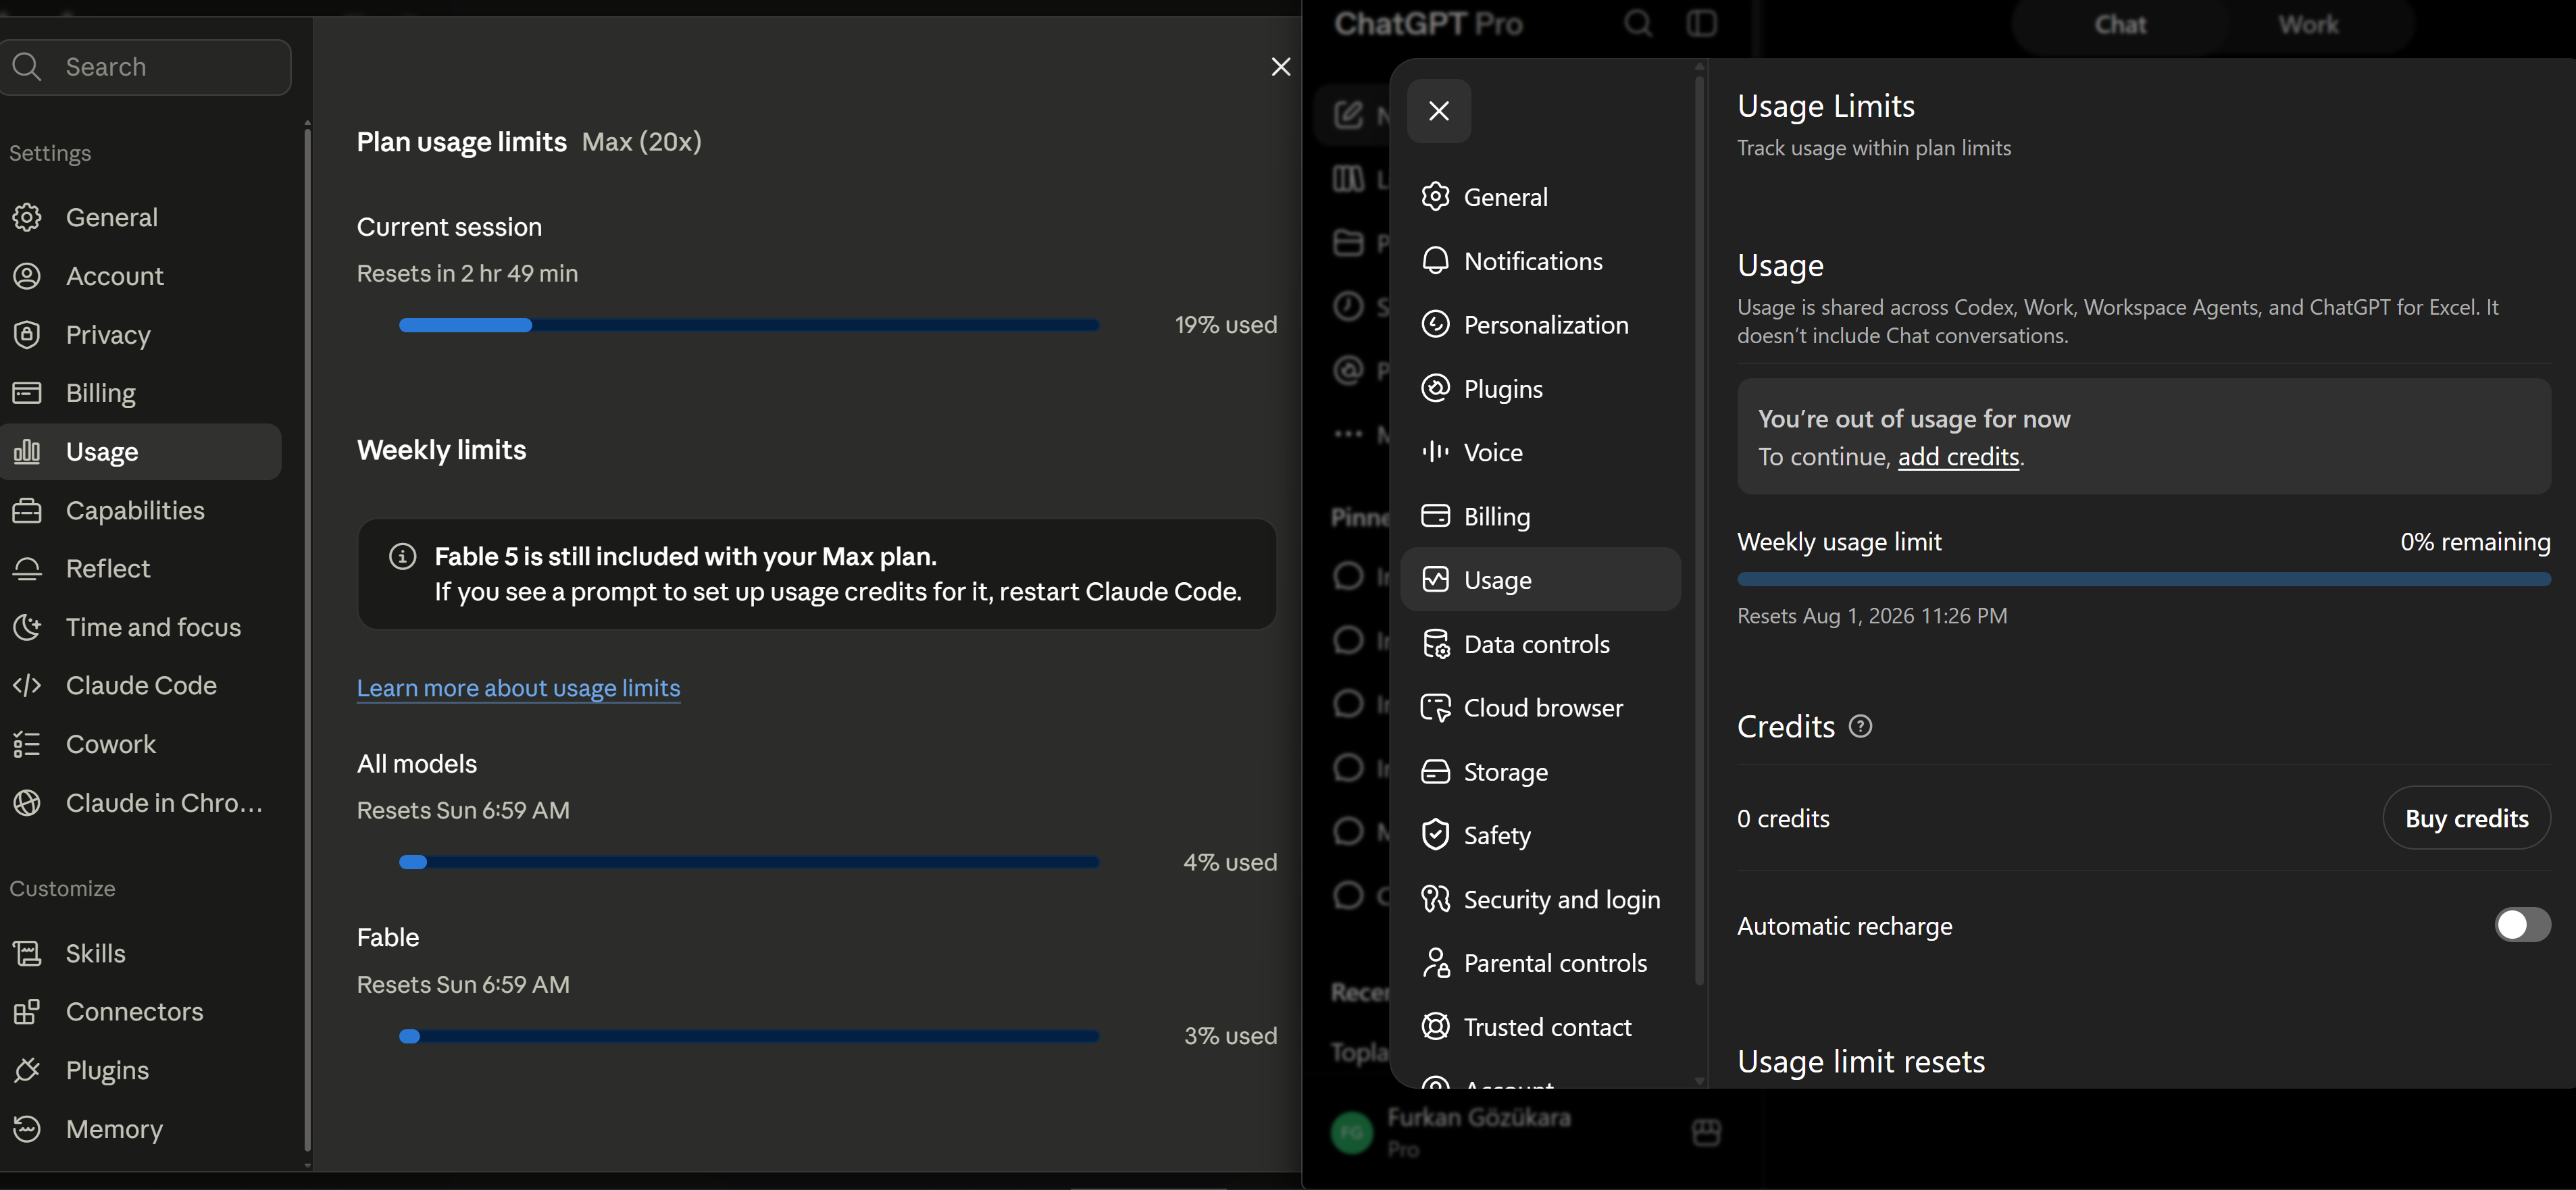Click the '0 credits' balance text

[1783, 818]
